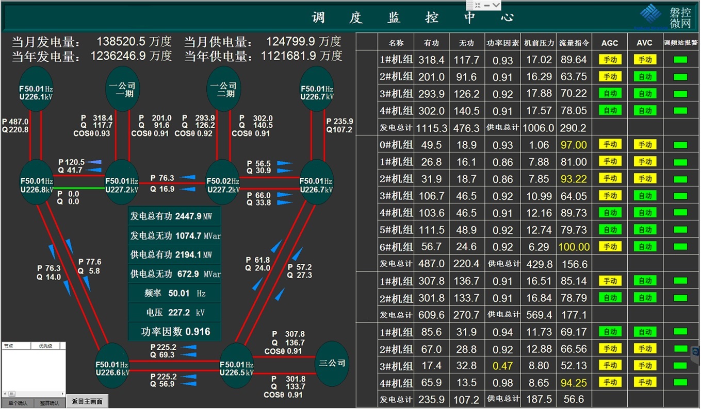Click alarm indicator for unit with 有功 17.4
The height and width of the screenshot is (409, 701).
[x=680, y=365]
